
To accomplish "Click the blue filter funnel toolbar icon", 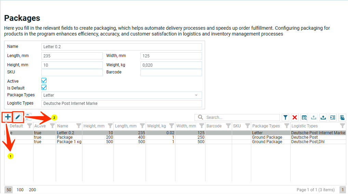I will coord(285,117).
